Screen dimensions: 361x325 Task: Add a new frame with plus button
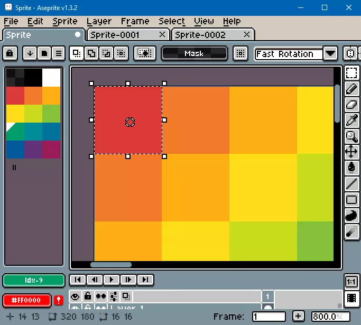[299, 316]
